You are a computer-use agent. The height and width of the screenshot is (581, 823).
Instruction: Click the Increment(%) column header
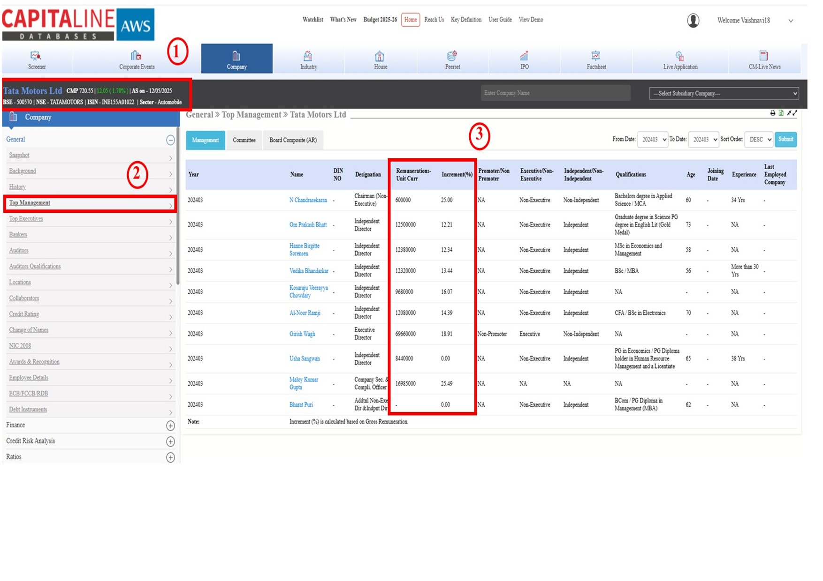coord(457,175)
